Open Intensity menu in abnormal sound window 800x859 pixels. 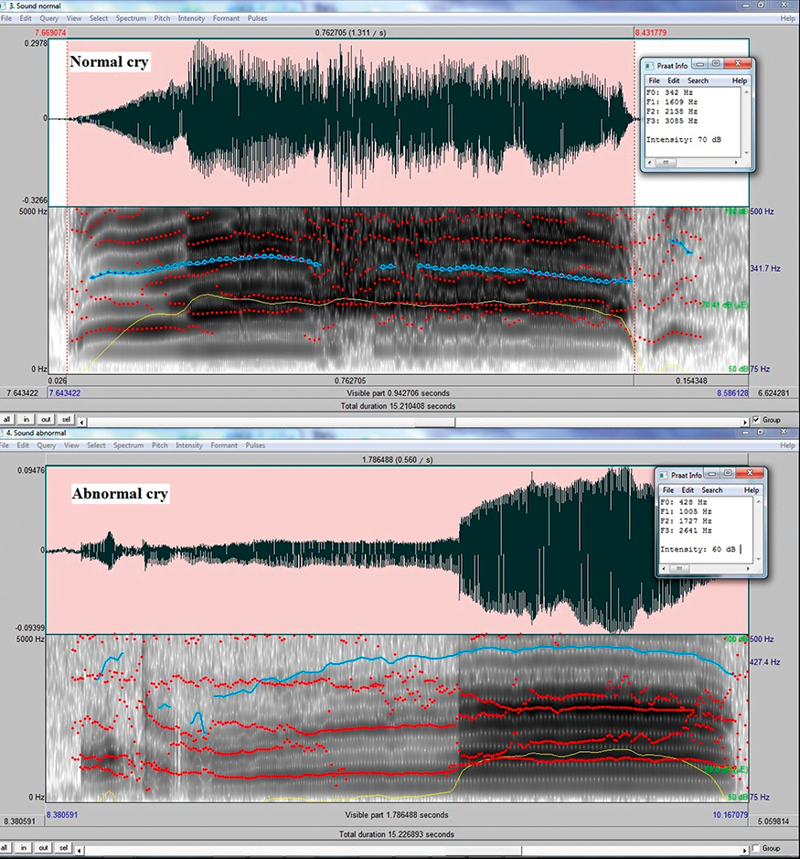[x=189, y=446]
